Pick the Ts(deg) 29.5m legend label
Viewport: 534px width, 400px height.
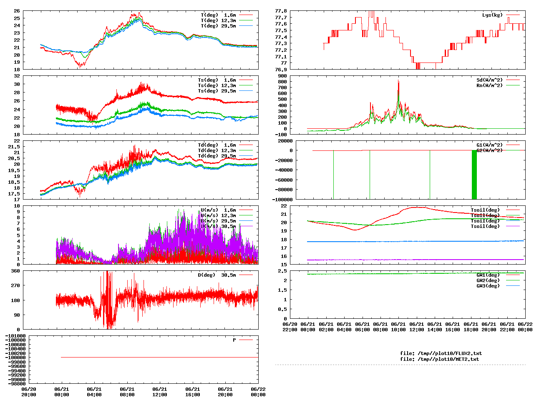[x=217, y=91]
